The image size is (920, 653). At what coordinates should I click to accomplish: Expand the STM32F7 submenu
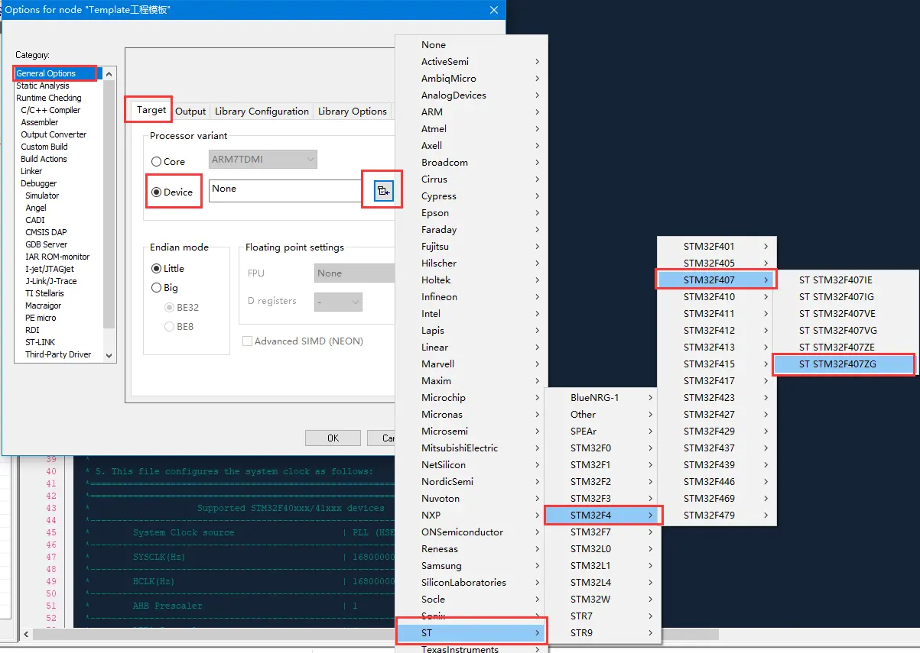click(x=602, y=532)
